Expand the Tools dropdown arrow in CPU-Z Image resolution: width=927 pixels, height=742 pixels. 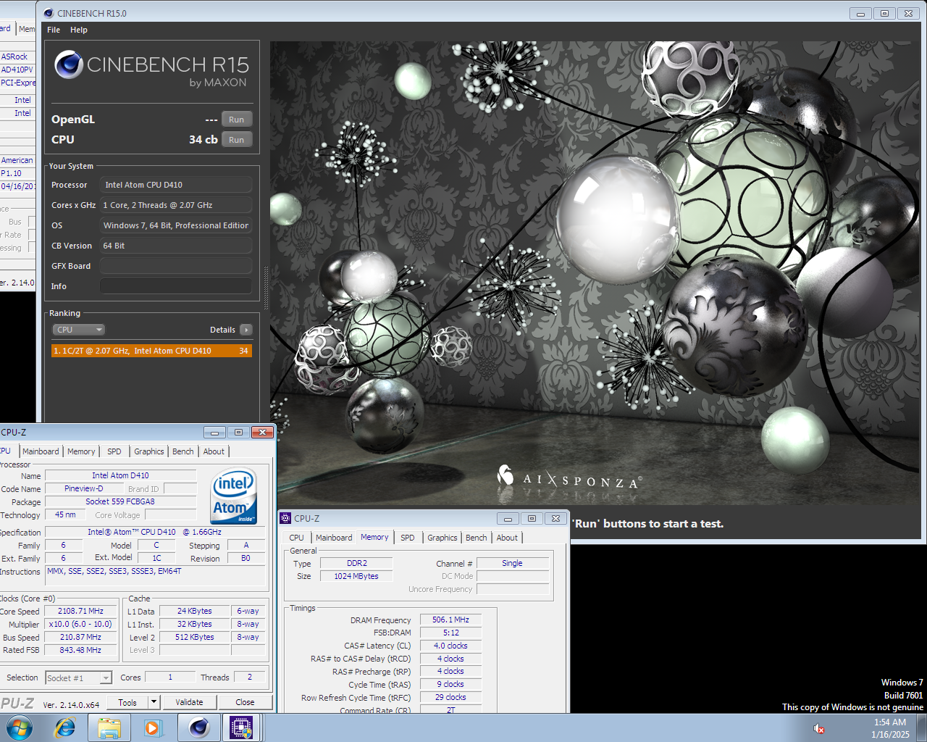tap(154, 702)
